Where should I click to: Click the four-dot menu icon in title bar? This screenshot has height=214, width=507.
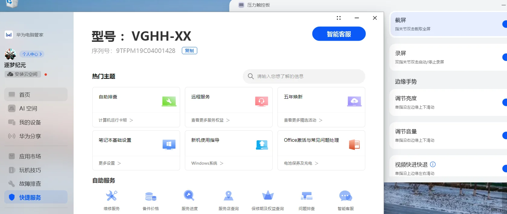click(339, 18)
